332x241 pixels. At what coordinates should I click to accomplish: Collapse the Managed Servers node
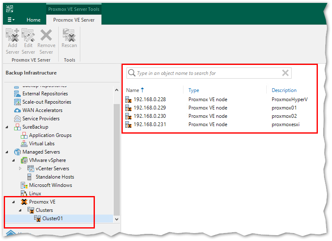pos(7,152)
